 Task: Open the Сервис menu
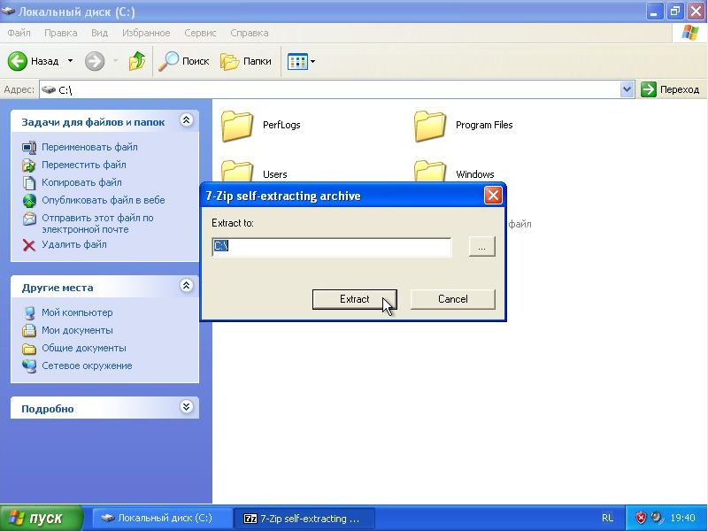[x=200, y=33]
